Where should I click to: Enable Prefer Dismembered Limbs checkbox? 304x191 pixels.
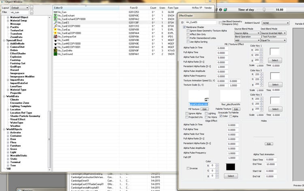click(x=188, y=38)
